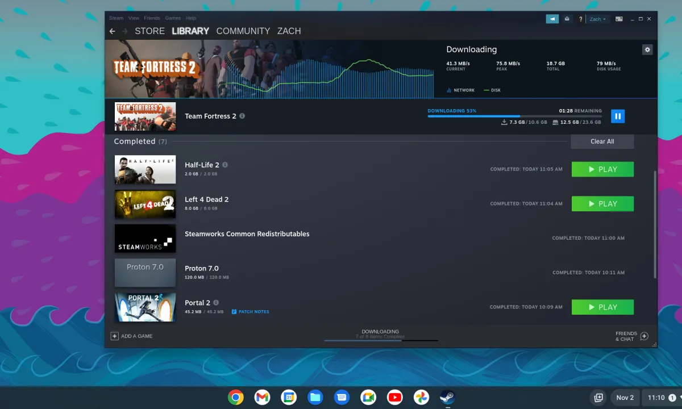
Task: Open Friends & Chat plus icon
Action: coord(644,336)
